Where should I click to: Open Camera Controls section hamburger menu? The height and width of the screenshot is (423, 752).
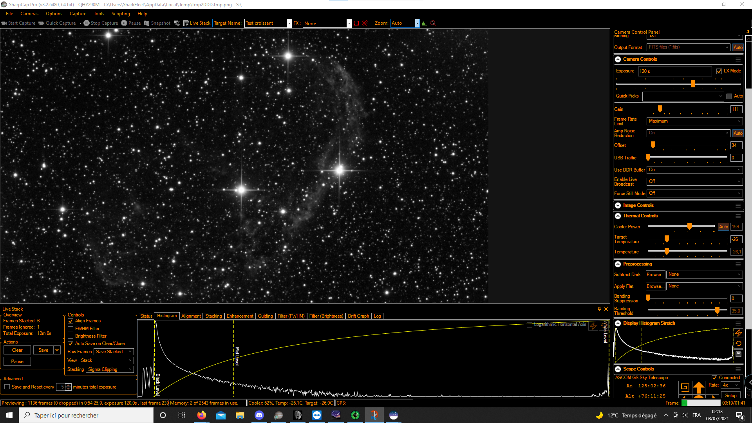[738, 60]
